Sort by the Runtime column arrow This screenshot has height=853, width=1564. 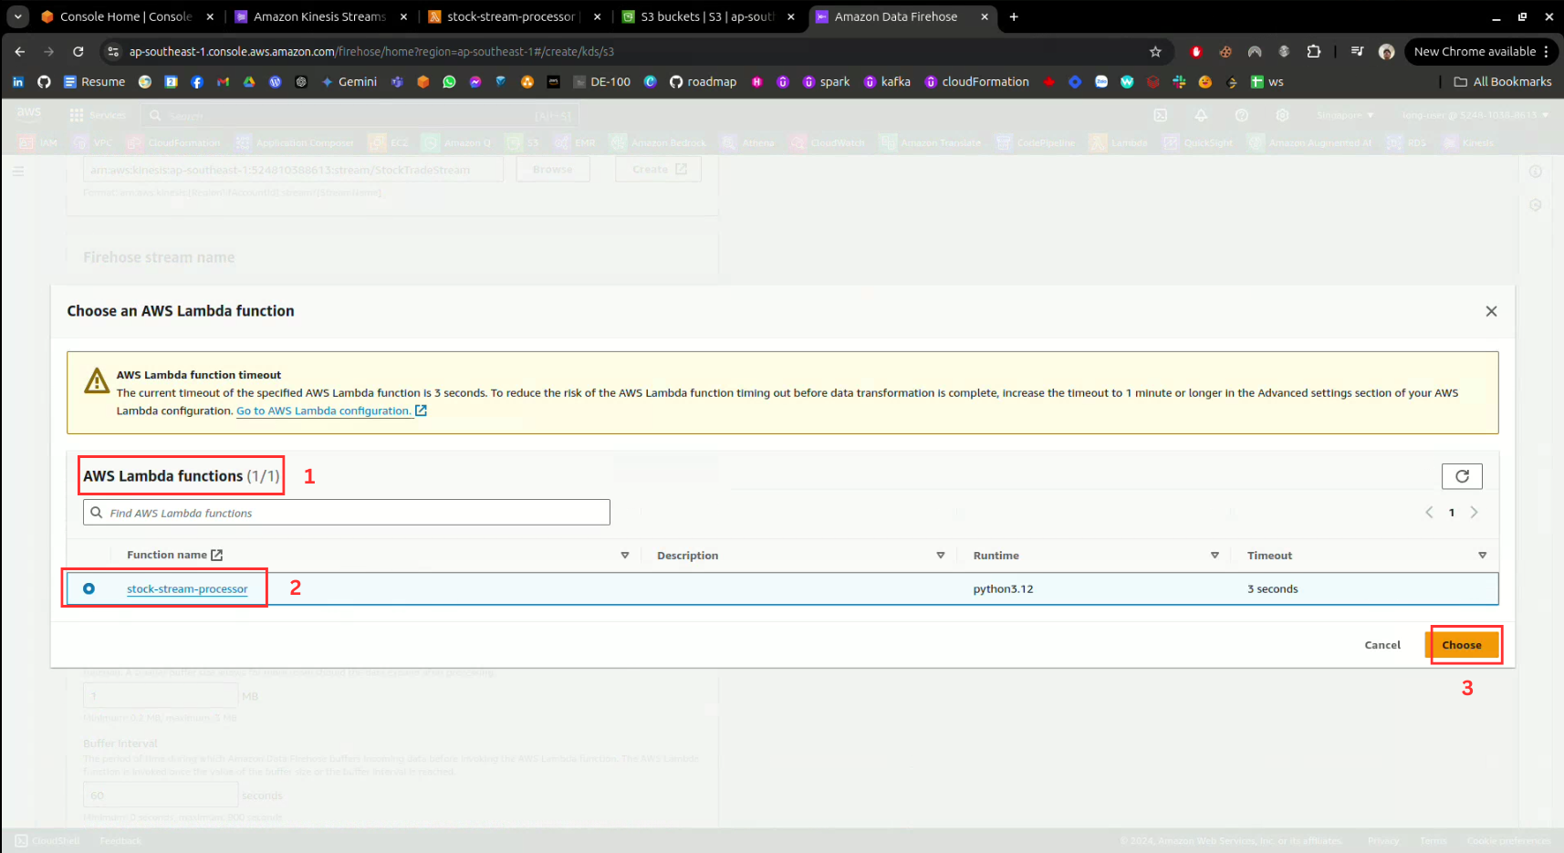click(x=1215, y=556)
